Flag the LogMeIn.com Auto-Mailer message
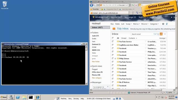The image size is (178, 100). coord(146,45)
